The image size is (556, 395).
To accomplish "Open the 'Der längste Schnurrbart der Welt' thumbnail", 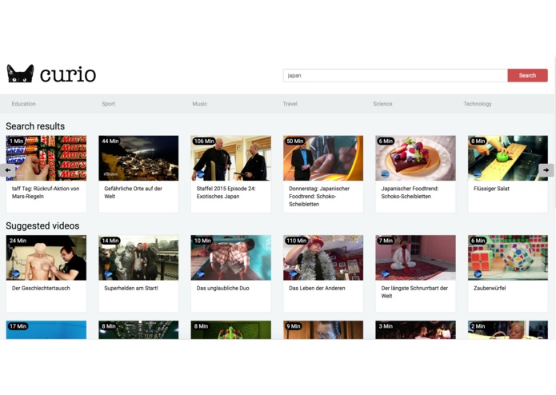I will [415, 257].
